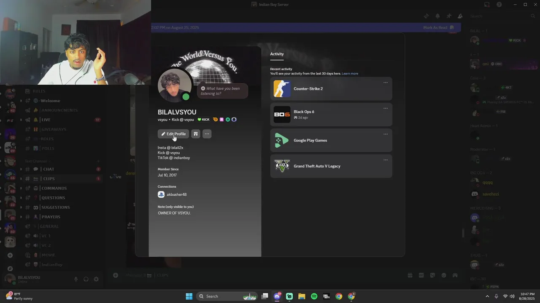Open the weather widget showing 81°F
The image size is (540, 303).
coord(19,296)
